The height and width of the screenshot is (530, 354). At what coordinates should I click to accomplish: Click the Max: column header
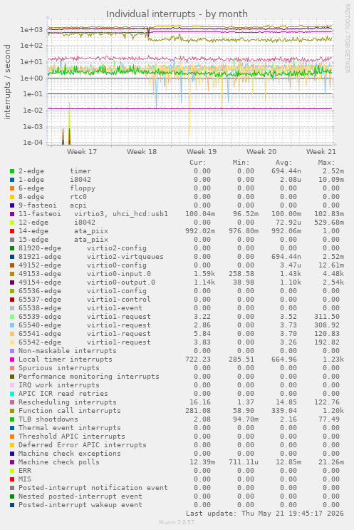tap(326, 163)
